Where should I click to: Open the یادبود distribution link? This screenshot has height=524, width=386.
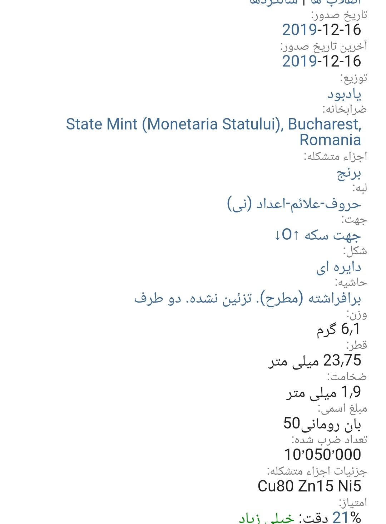(344, 93)
